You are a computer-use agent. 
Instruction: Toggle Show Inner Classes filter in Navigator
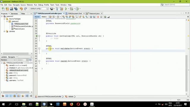click(x=18, y=96)
